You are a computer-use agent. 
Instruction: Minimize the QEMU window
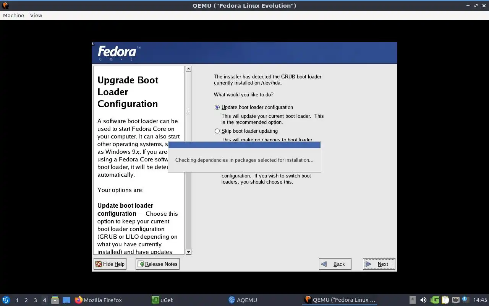(468, 5)
